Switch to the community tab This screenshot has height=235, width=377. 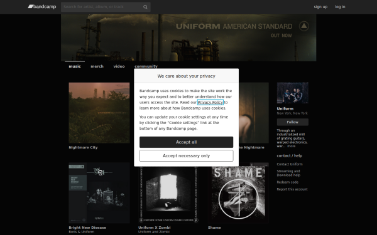click(x=146, y=66)
